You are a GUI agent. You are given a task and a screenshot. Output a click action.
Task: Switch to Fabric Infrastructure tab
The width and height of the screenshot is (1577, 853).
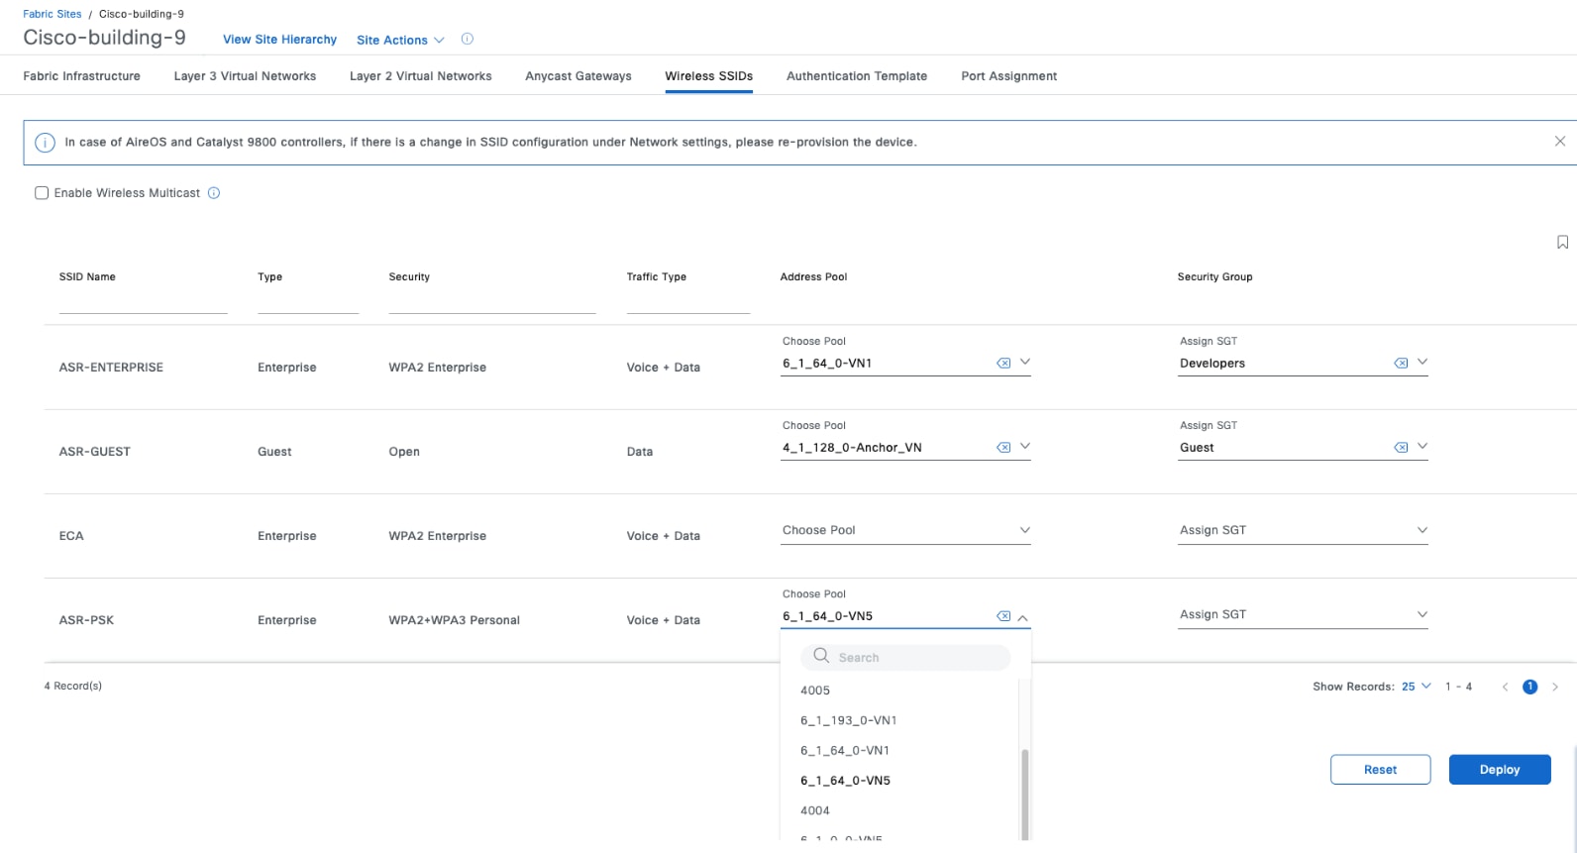pos(82,76)
